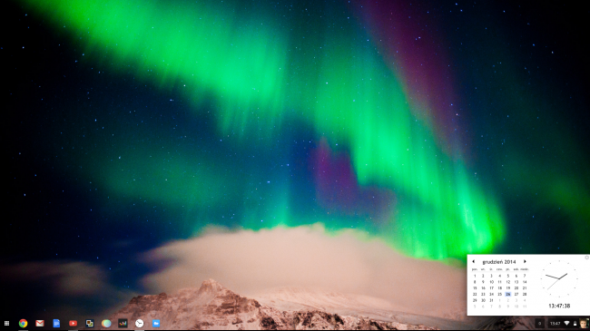
Task: Select day 21 in the calendar
Action: tap(525, 288)
